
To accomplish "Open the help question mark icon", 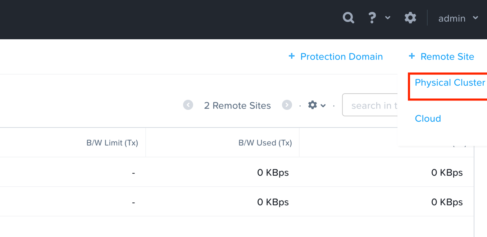I will pos(372,18).
